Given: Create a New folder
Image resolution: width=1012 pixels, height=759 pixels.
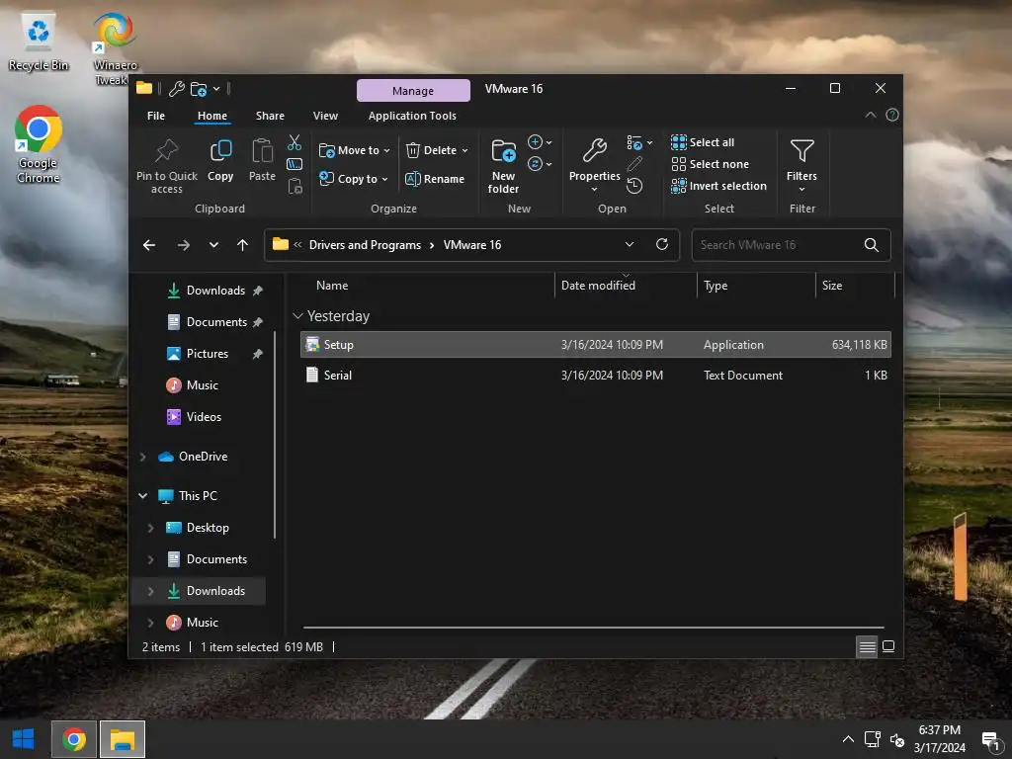Looking at the screenshot, I should 503,166.
